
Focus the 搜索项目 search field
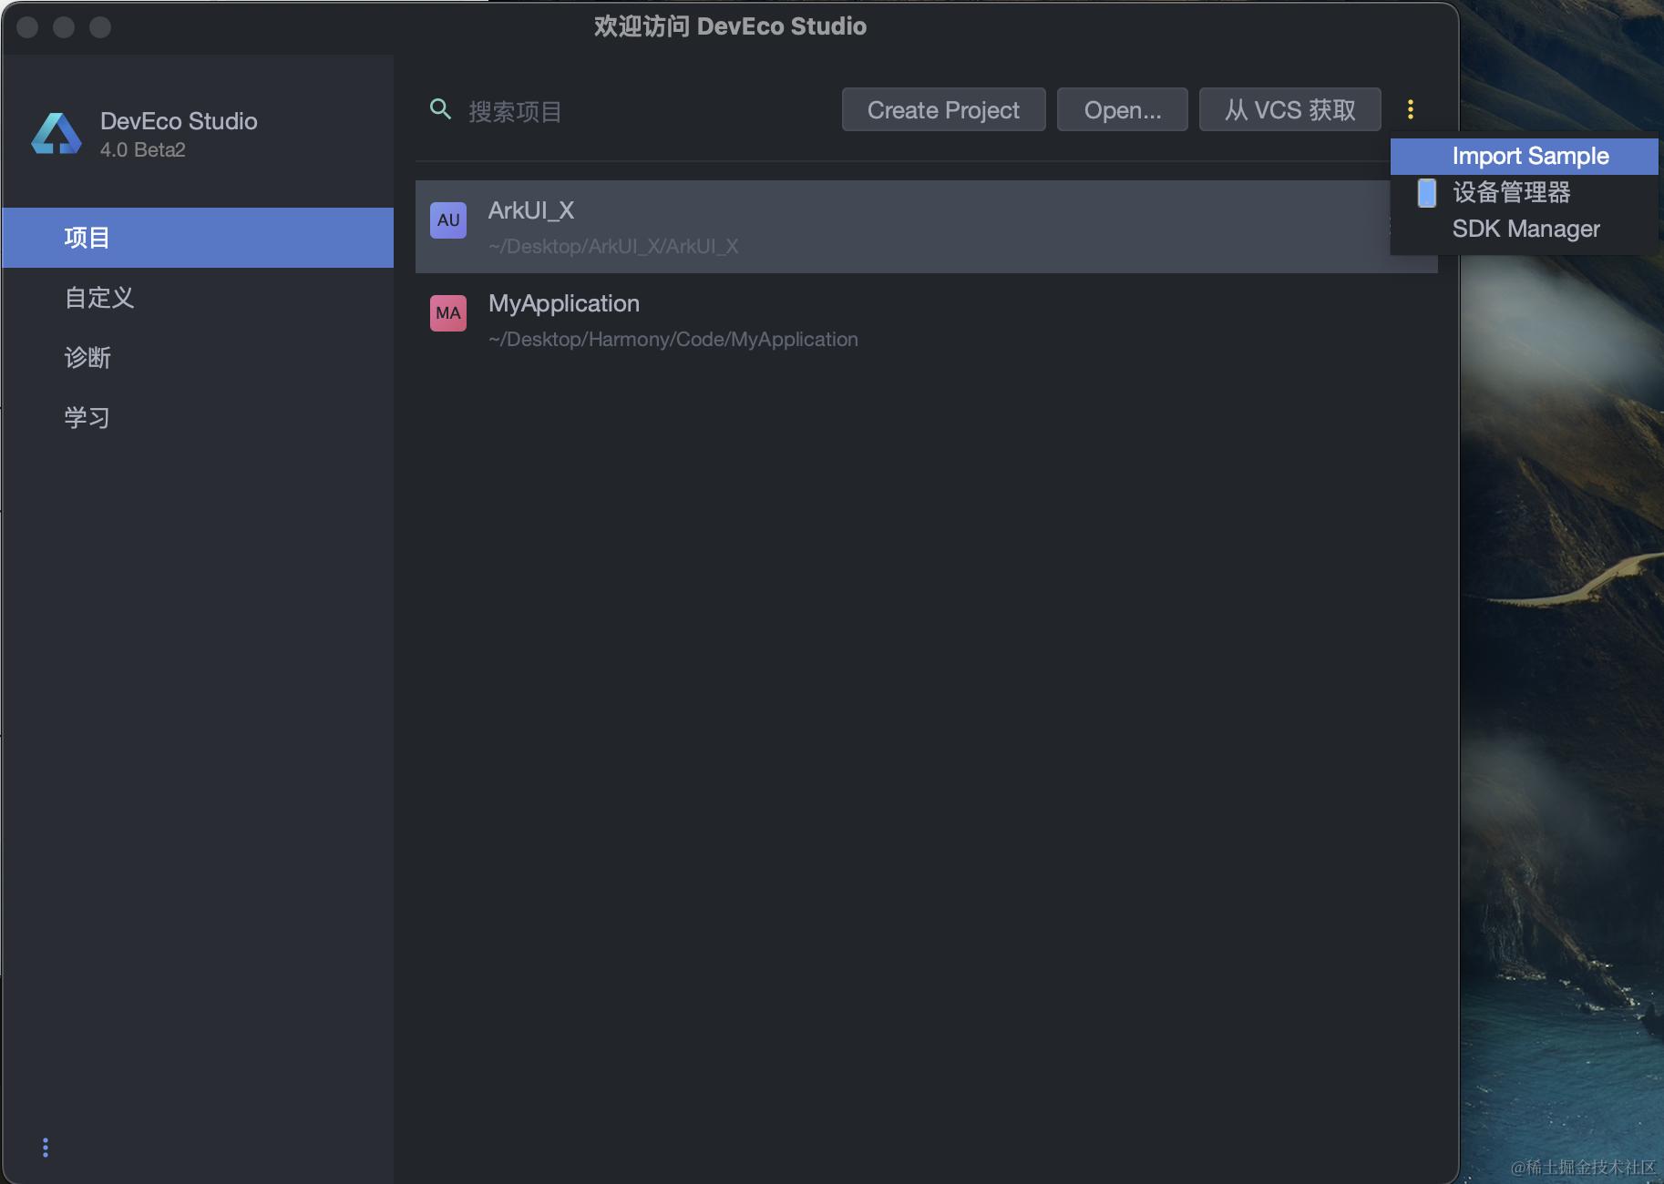(x=629, y=110)
